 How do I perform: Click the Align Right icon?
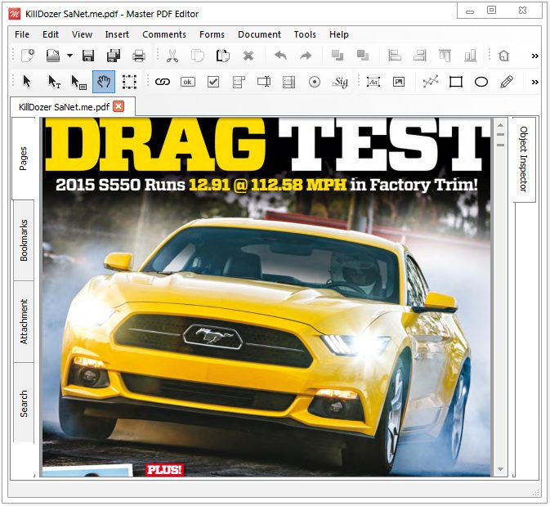coord(420,56)
